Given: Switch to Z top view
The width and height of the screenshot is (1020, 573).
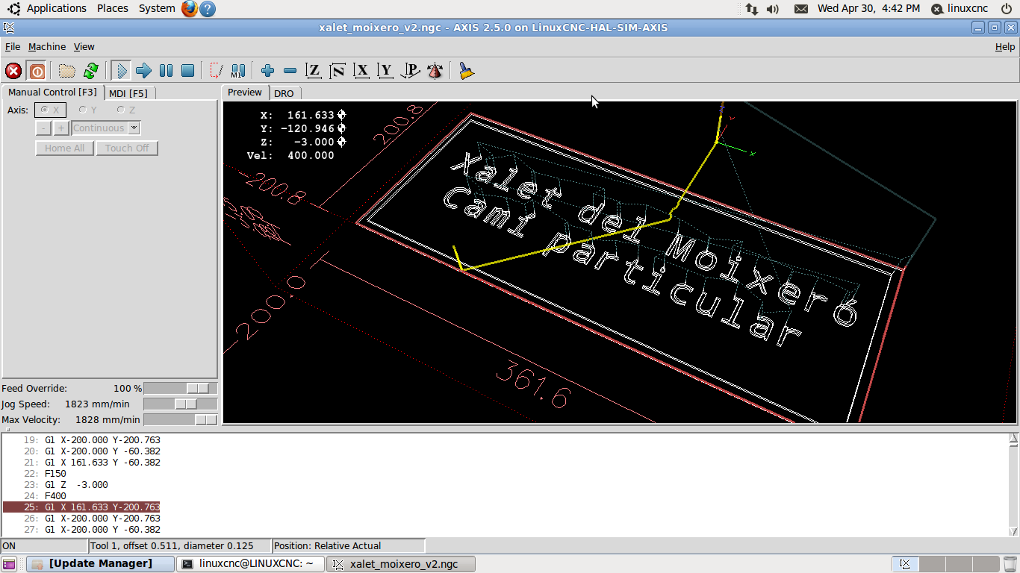Looking at the screenshot, I should coord(314,71).
